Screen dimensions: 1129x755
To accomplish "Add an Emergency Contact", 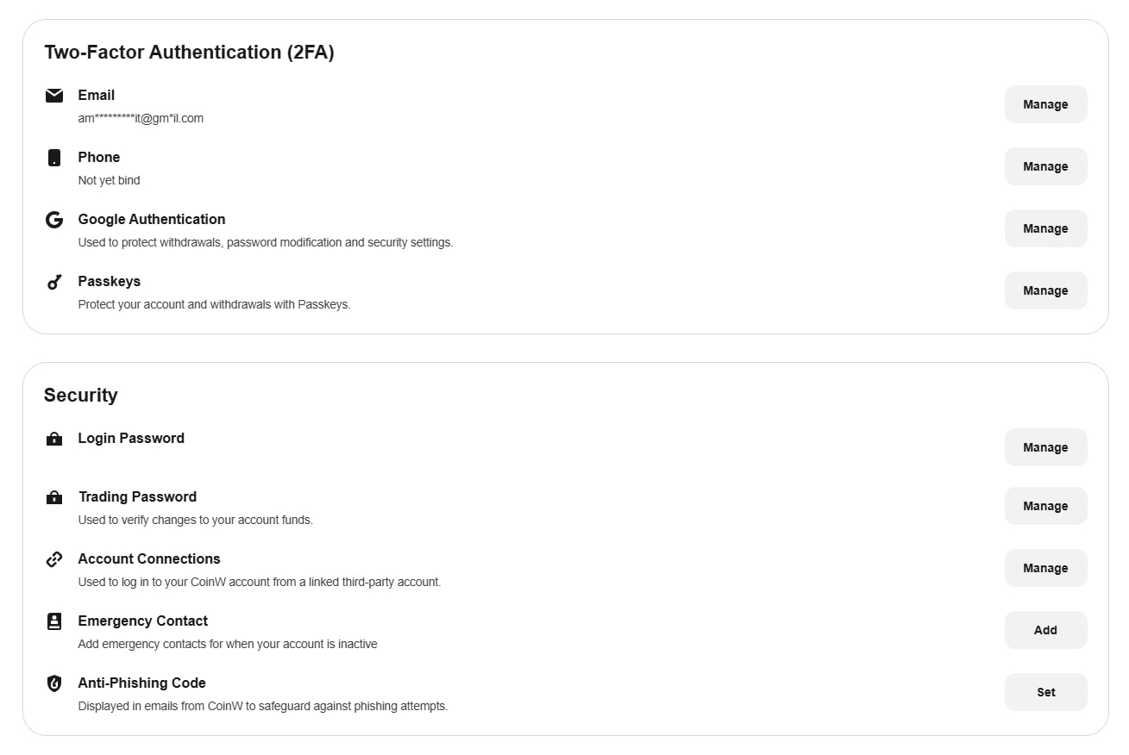I will [1045, 630].
